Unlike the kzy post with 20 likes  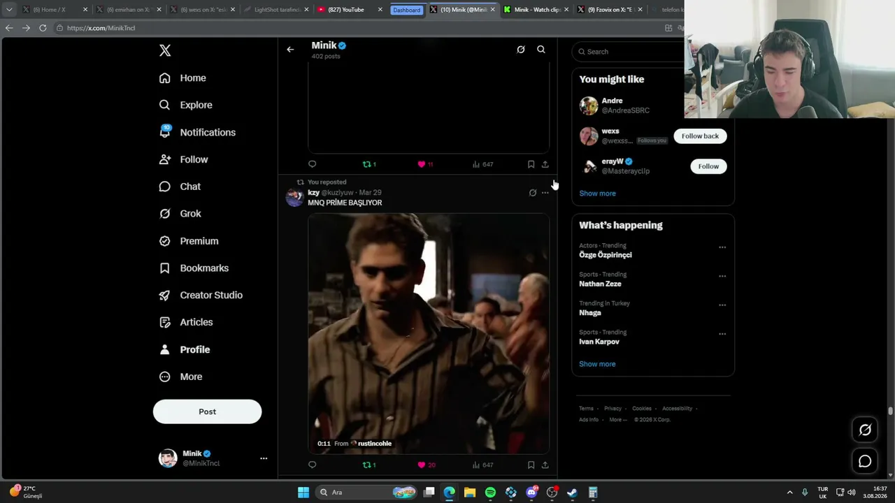427,465
